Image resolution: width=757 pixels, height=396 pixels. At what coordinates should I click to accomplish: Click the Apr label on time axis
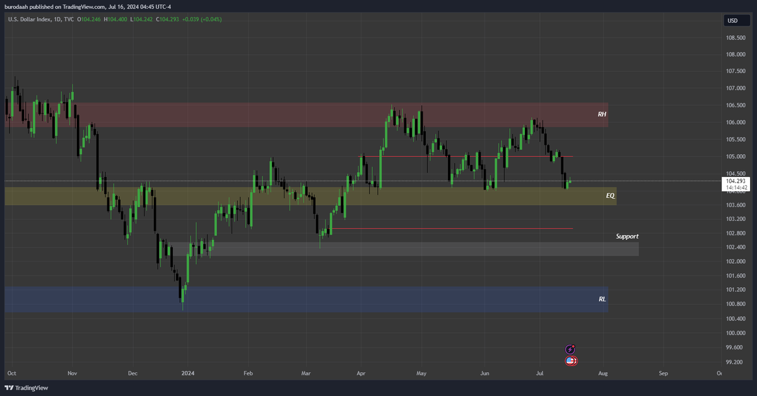tap(361, 373)
